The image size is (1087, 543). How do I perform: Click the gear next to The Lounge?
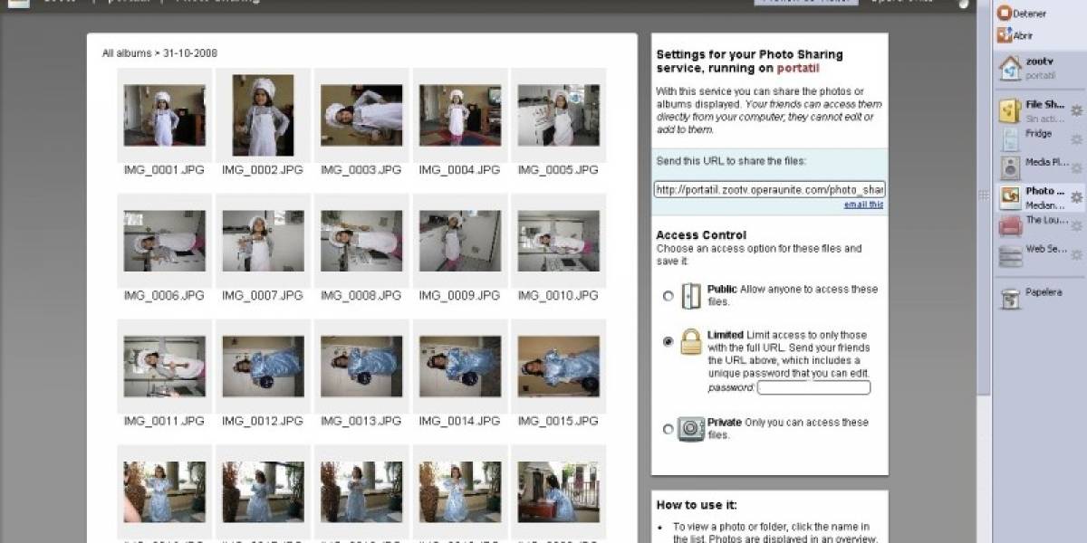pyautogui.click(x=1076, y=226)
